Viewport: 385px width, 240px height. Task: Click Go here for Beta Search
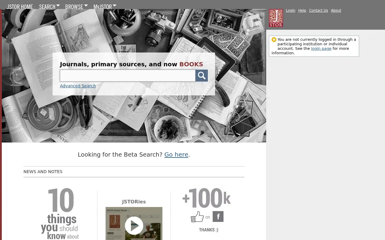pyautogui.click(x=176, y=154)
